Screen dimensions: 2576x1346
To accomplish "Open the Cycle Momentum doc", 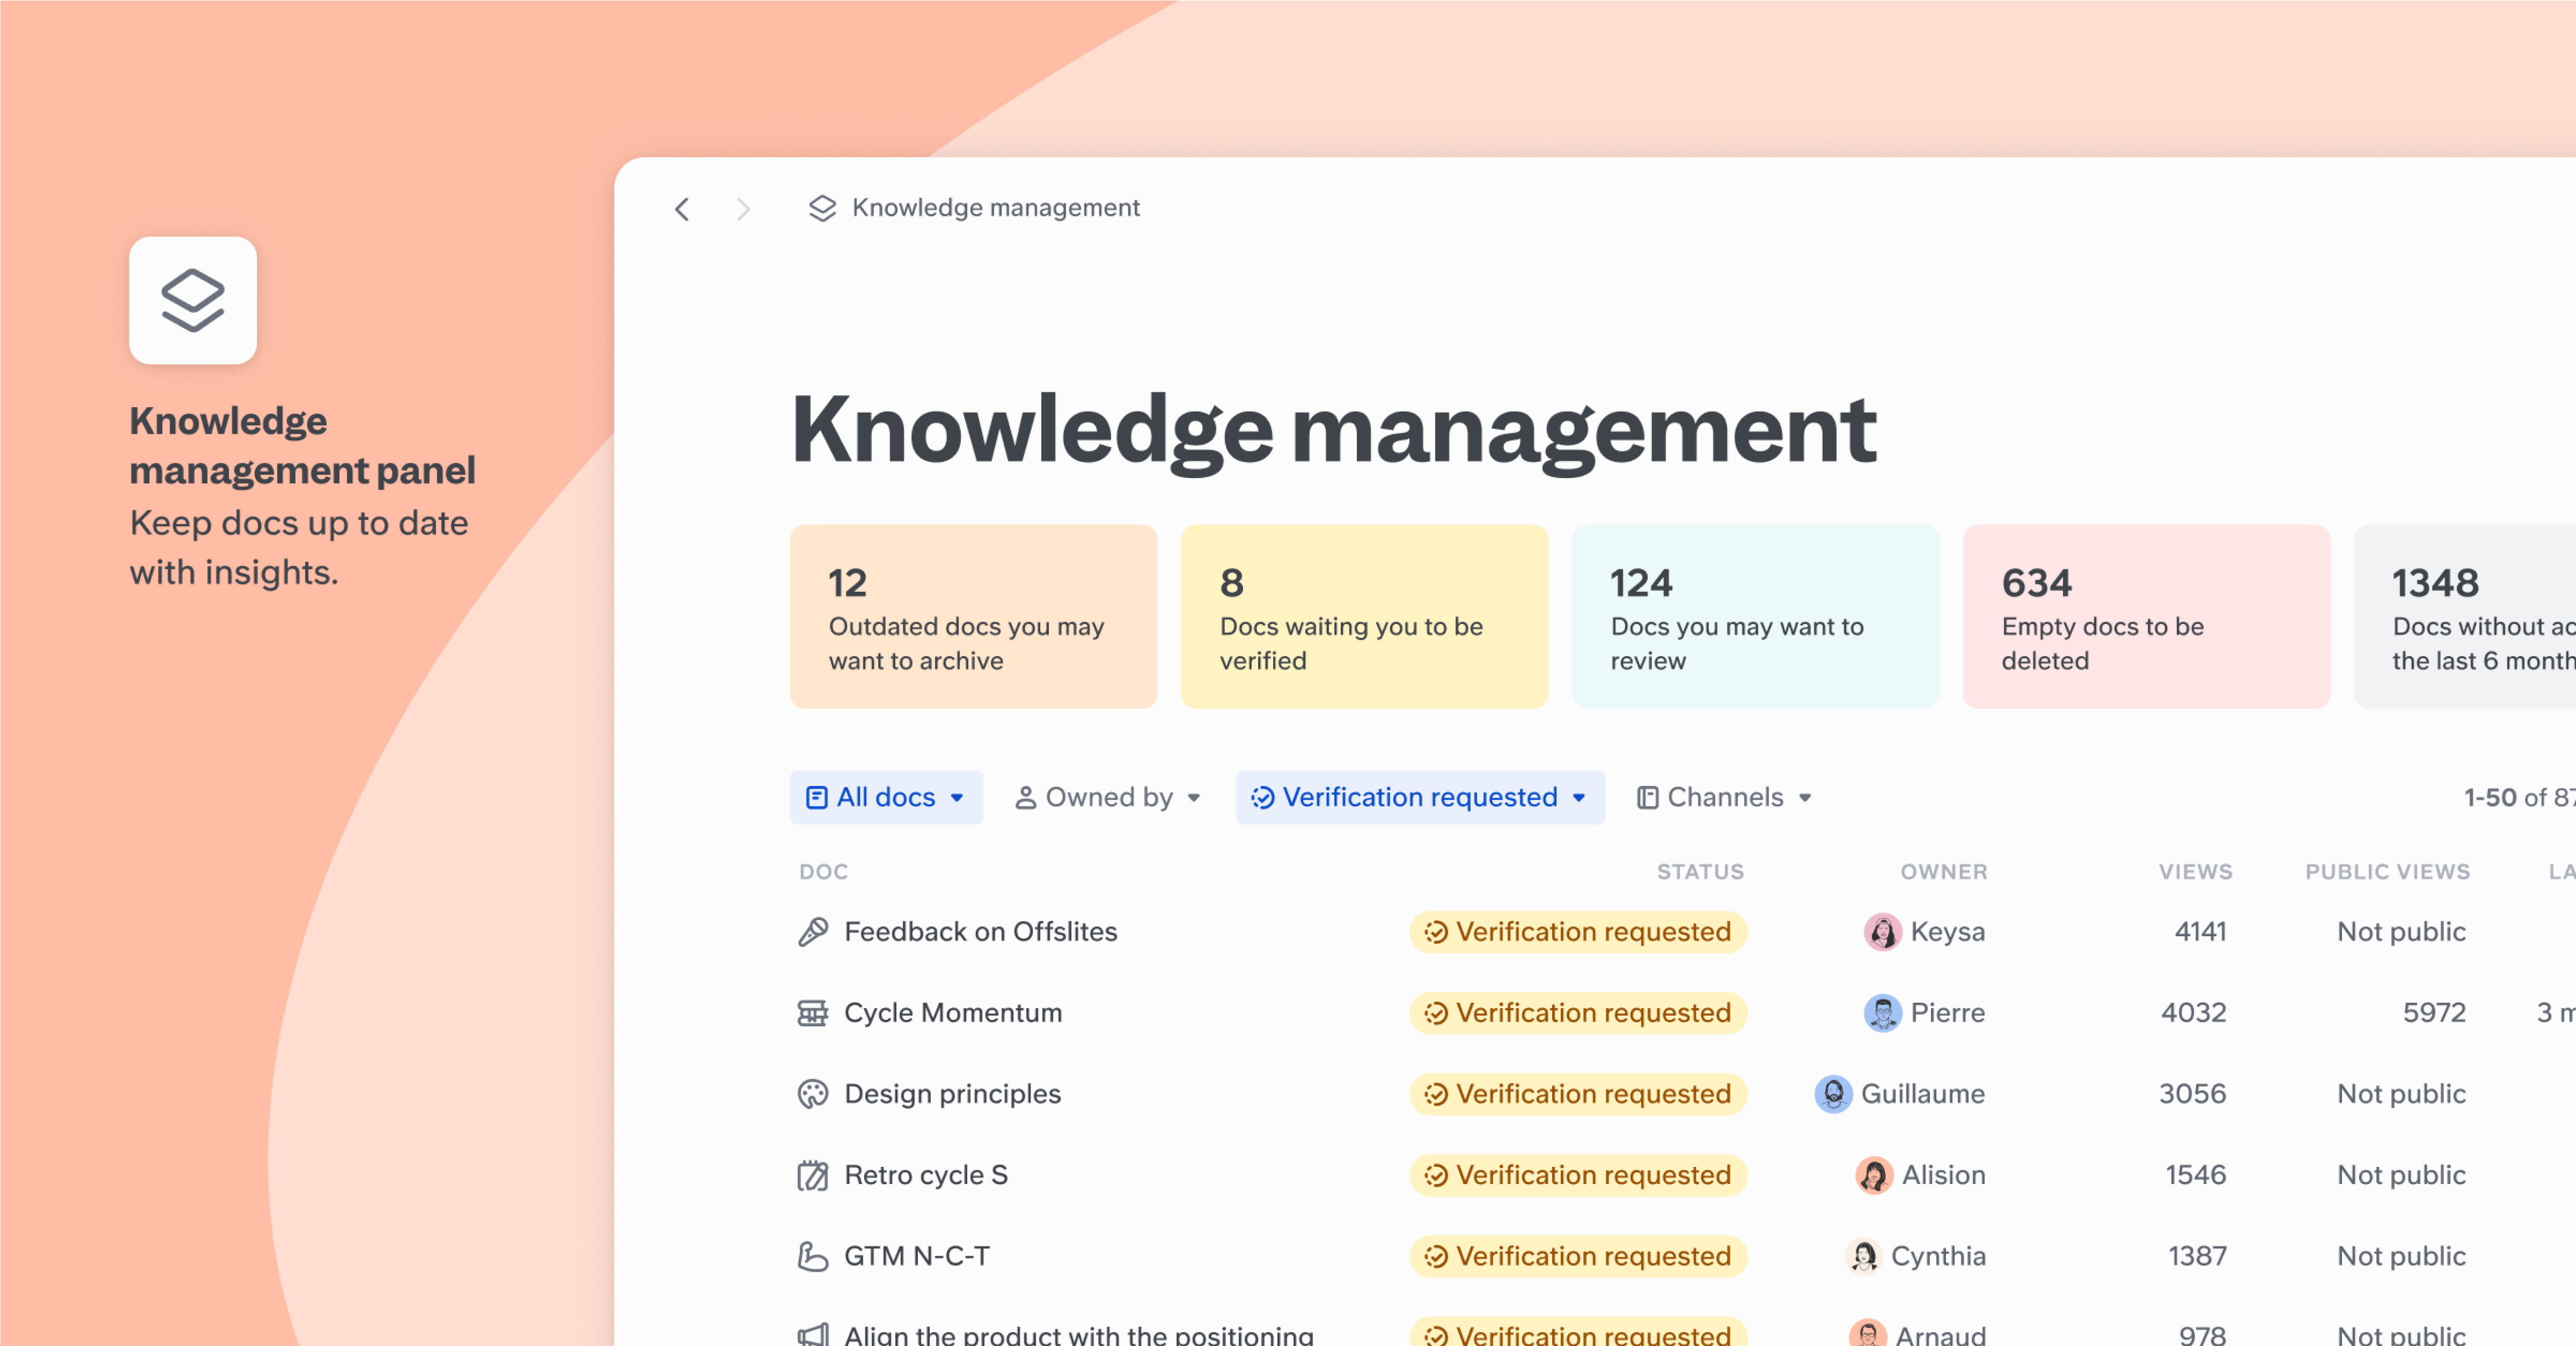I will point(952,1013).
